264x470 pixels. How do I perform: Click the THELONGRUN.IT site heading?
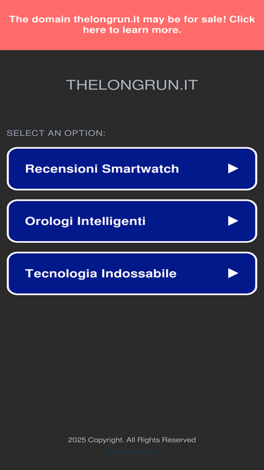pyautogui.click(x=132, y=85)
